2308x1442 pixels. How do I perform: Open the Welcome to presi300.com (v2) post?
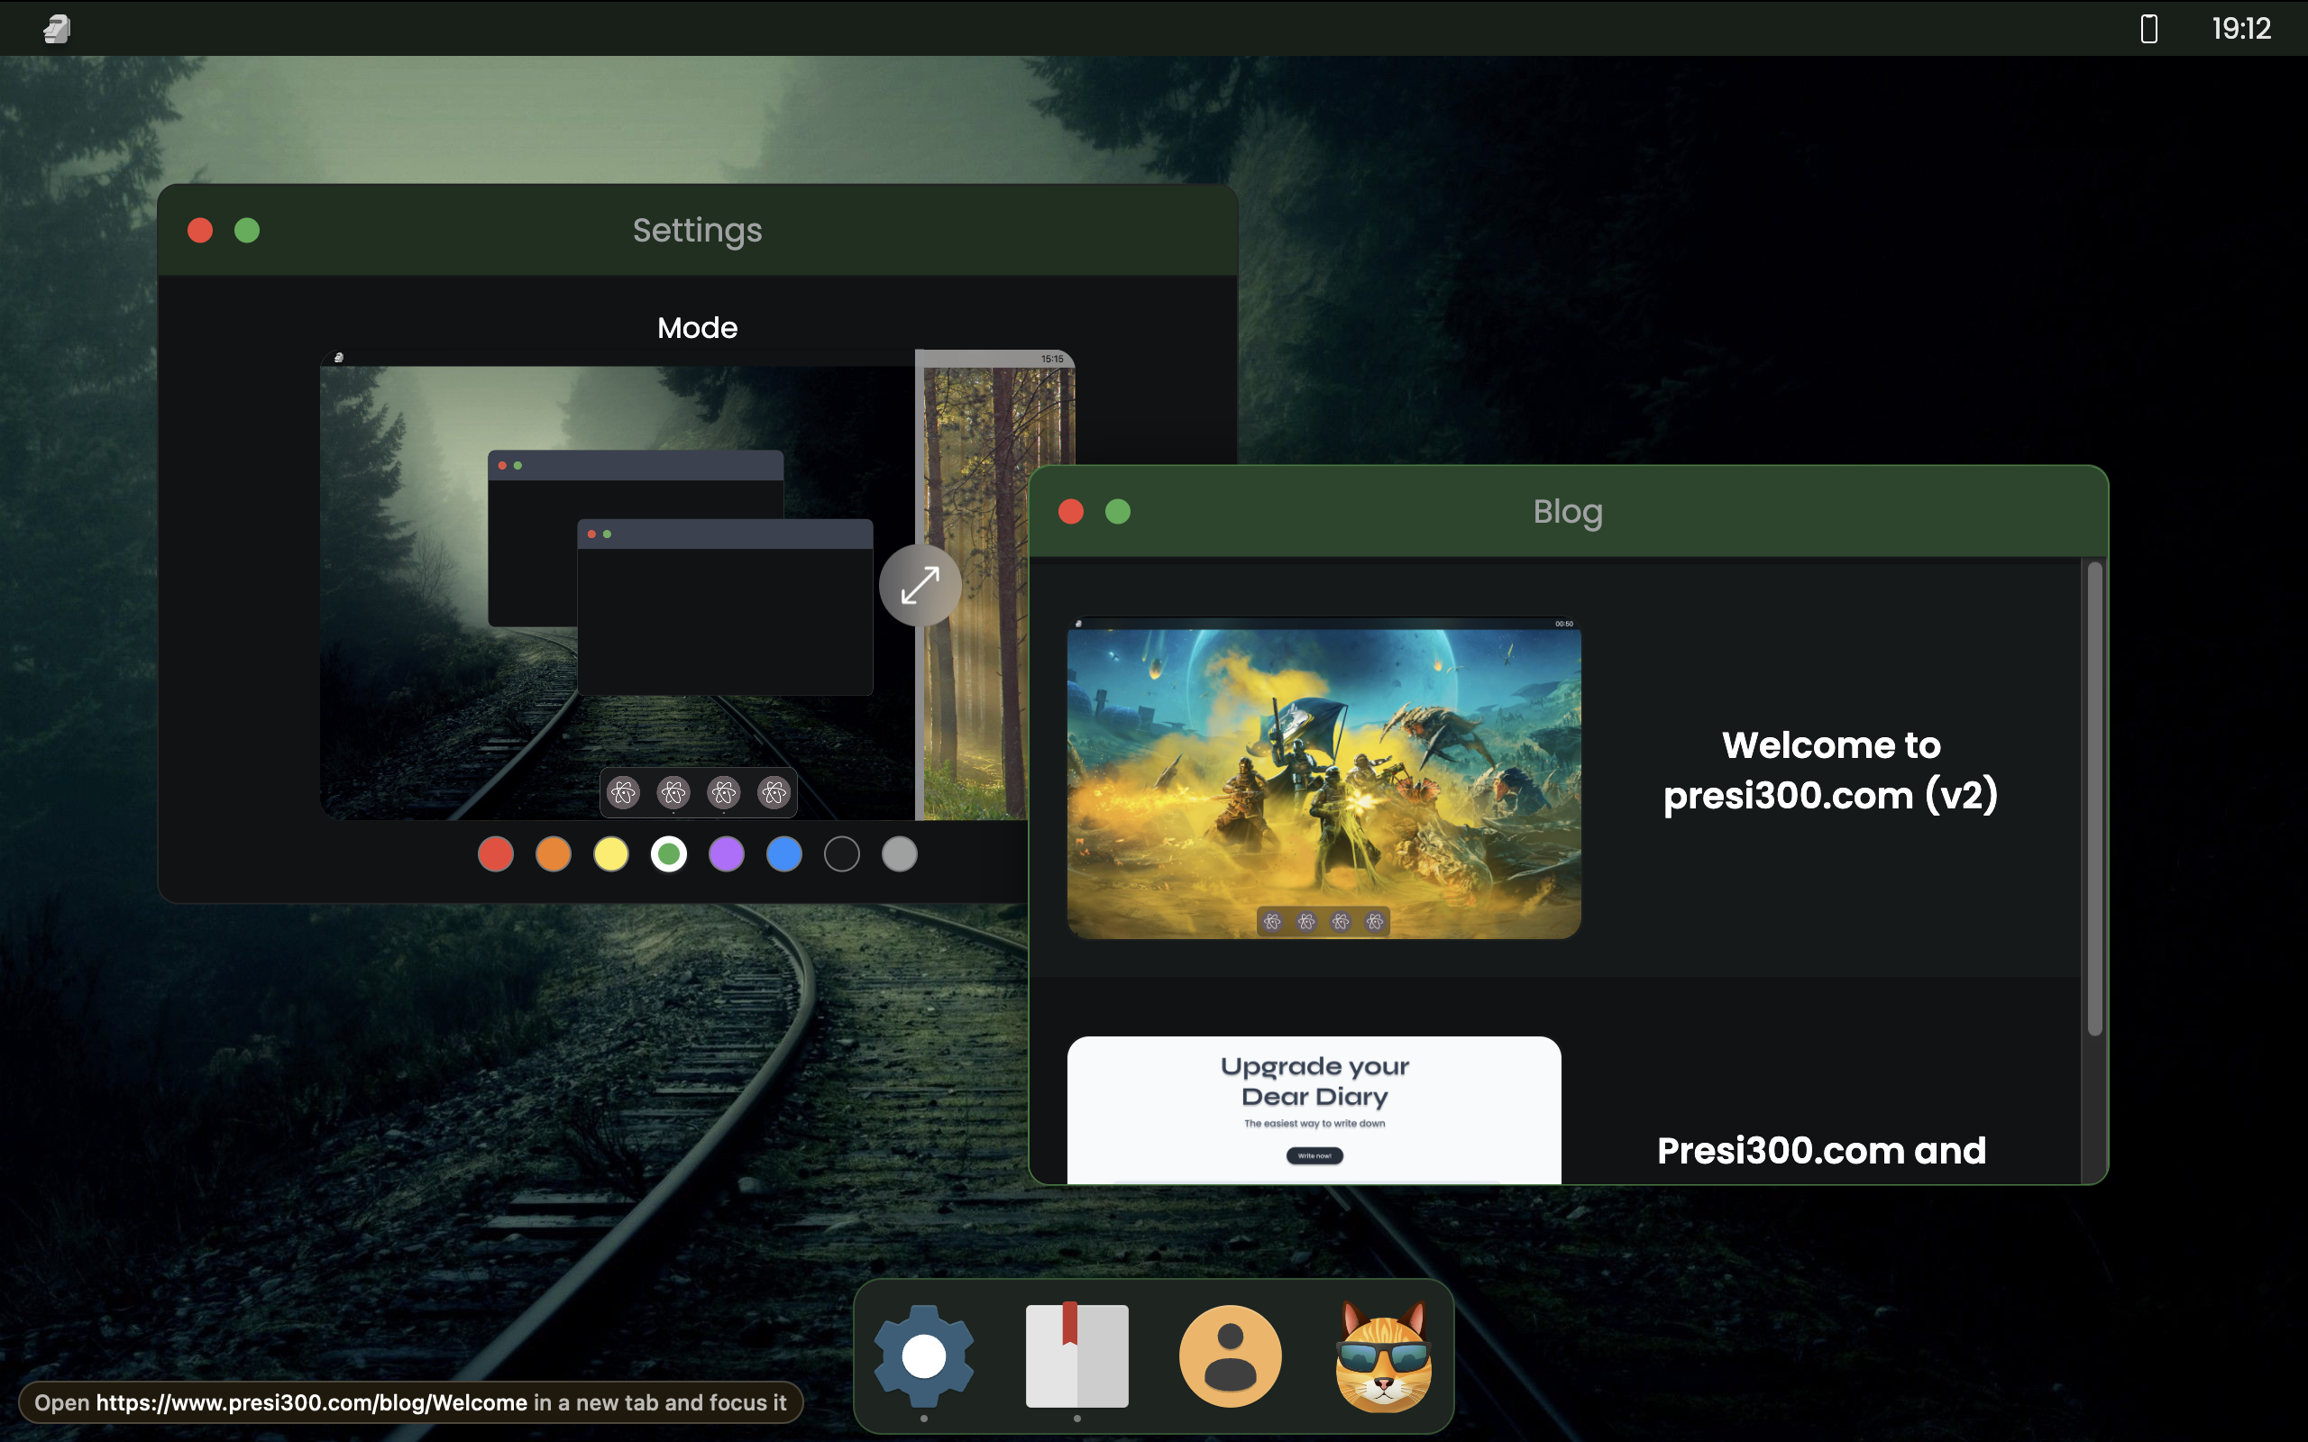pos(1829,770)
